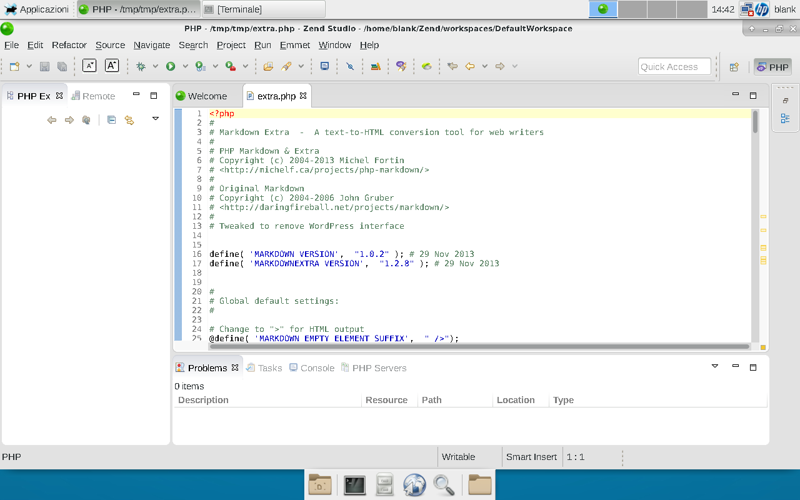Open PHP Explorer view menu triangle

pyautogui.click(x=156, y=118)
